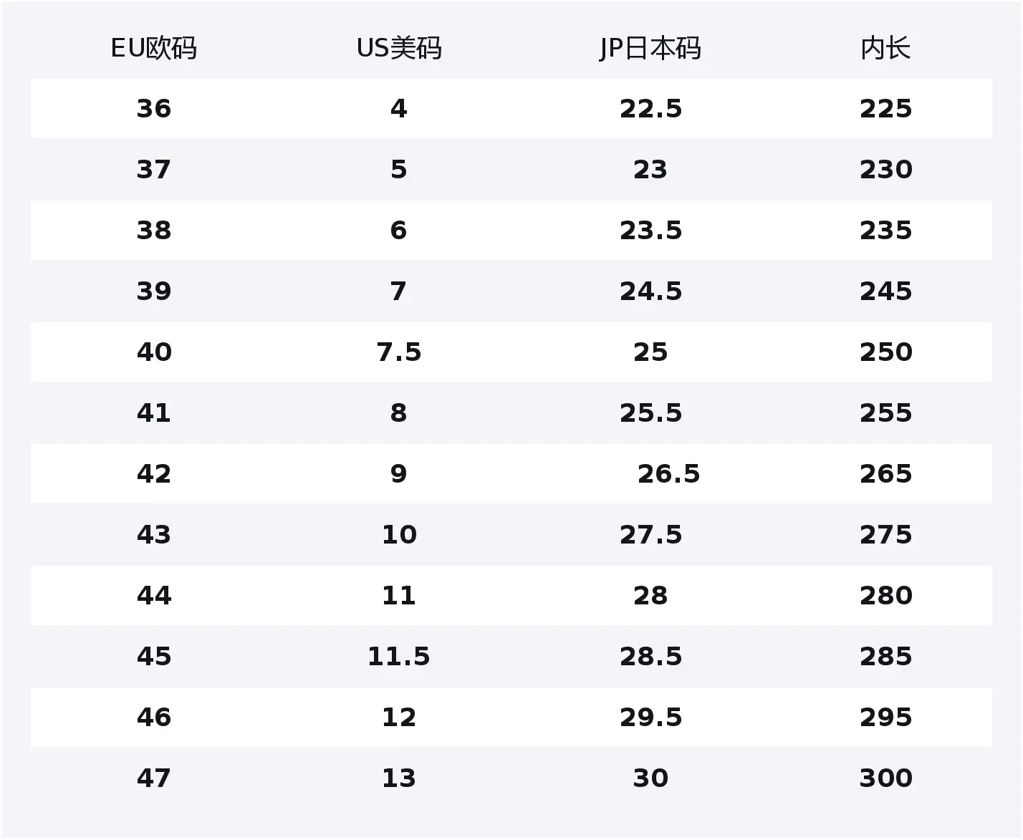Click the 内长 column header

click(886, 49)
